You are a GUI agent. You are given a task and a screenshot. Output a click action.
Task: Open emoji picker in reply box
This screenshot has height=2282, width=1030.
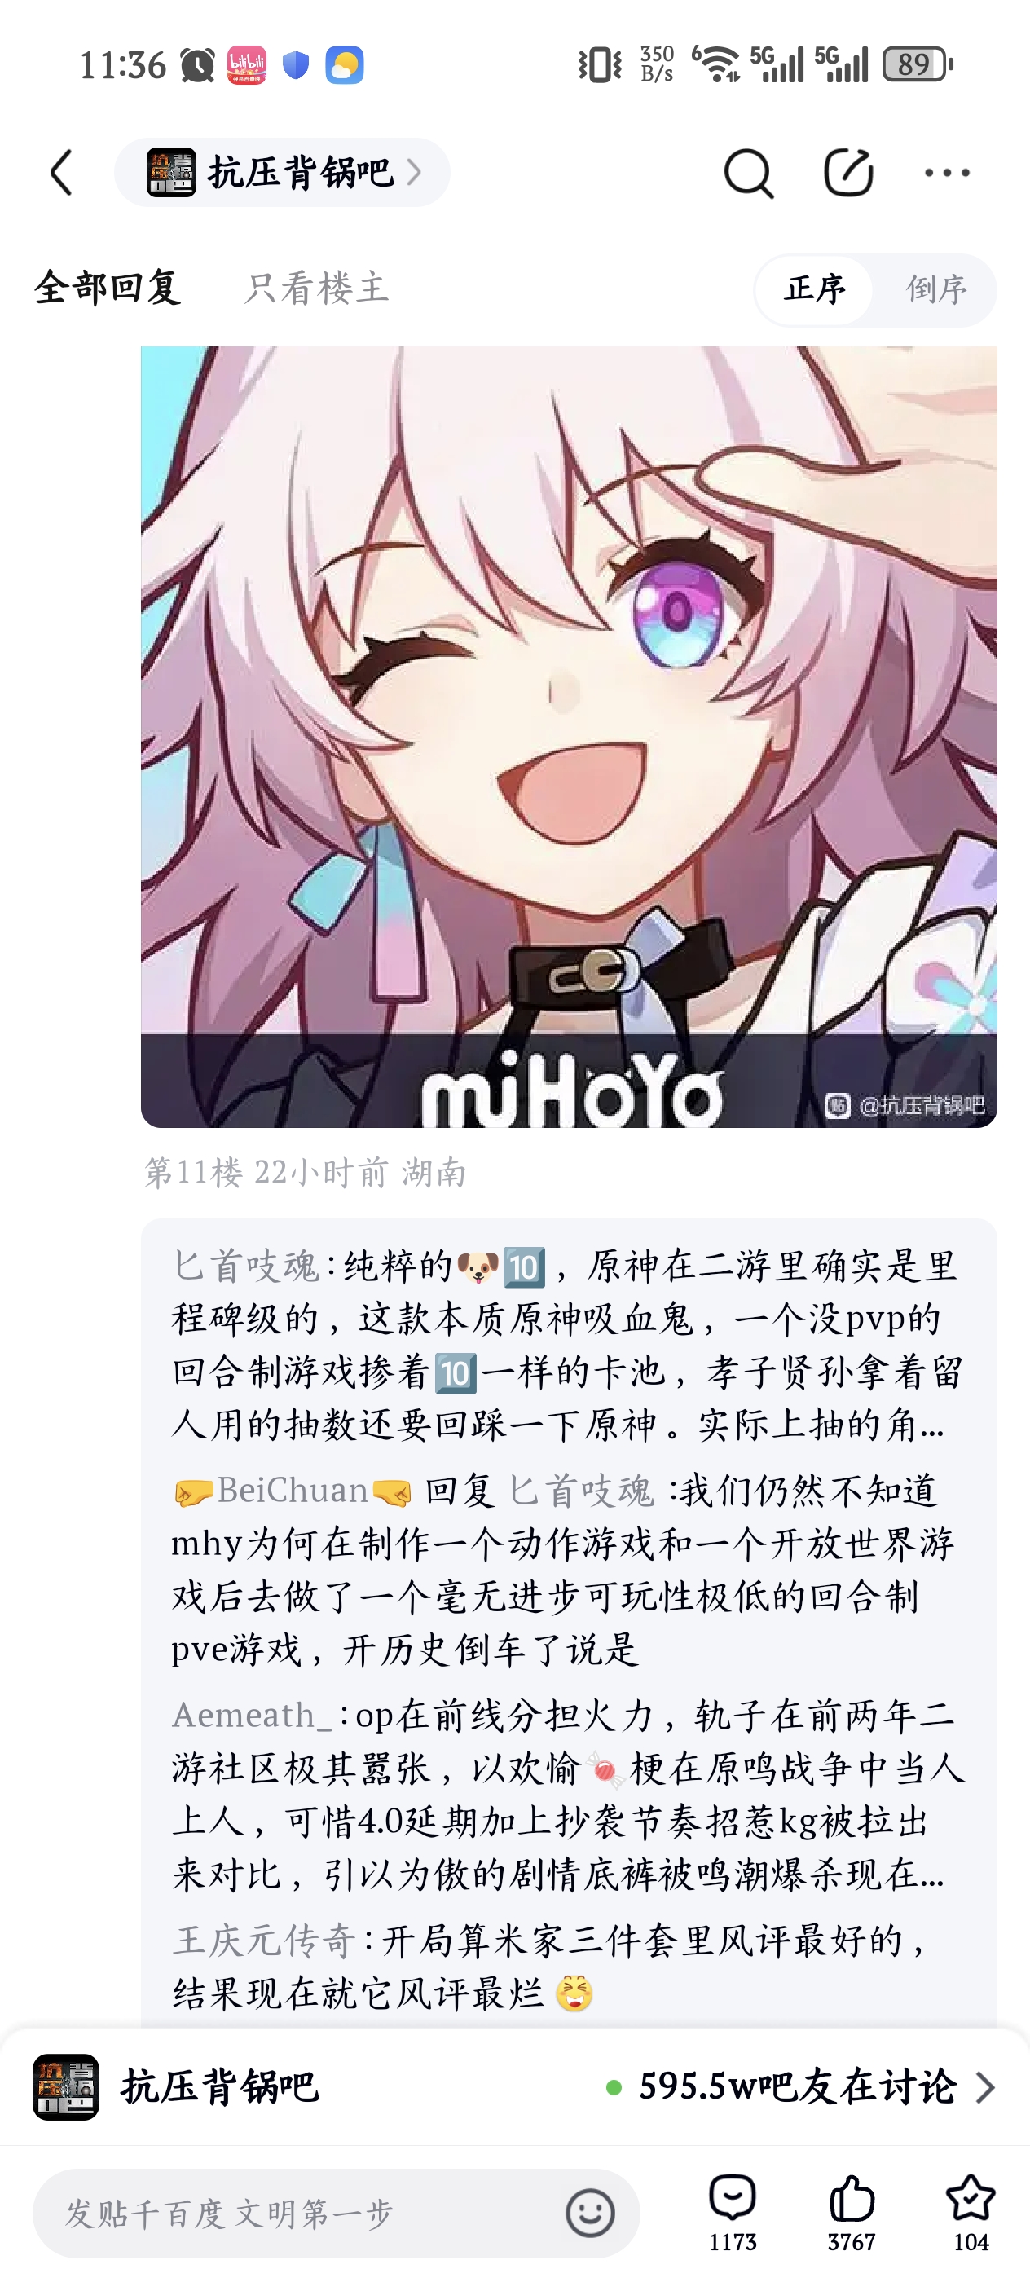point(590,2213)
